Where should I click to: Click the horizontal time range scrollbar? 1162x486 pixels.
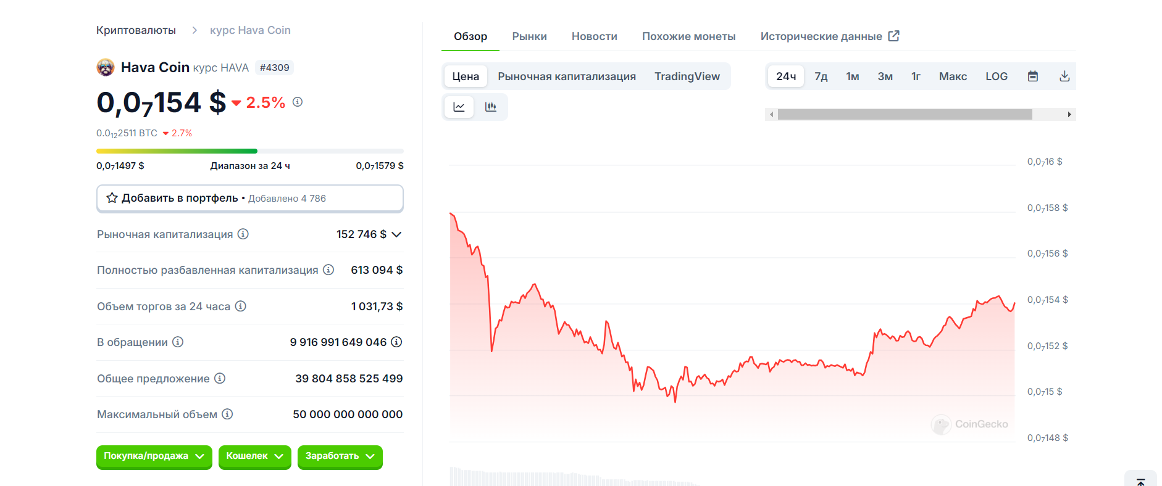(905, 115)
